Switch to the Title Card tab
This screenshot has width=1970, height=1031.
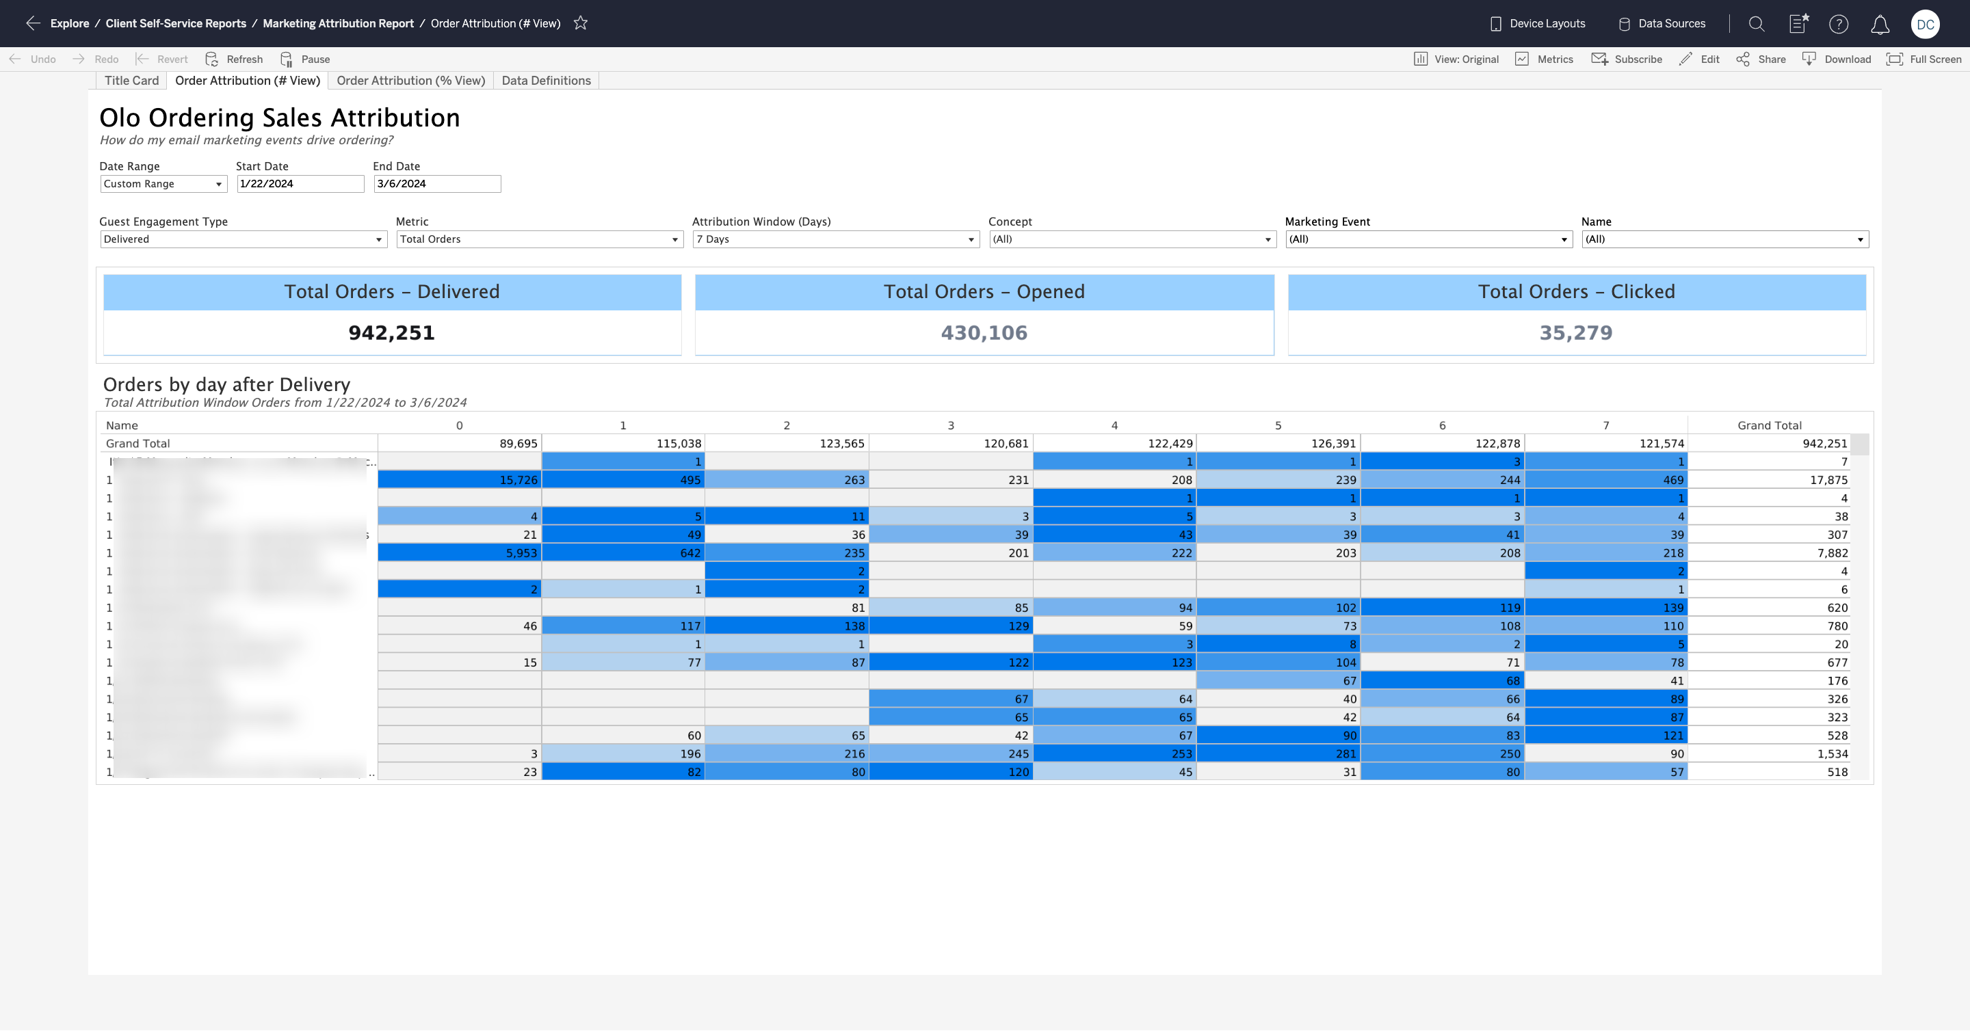pyautogui.click(x=131, y=80)
